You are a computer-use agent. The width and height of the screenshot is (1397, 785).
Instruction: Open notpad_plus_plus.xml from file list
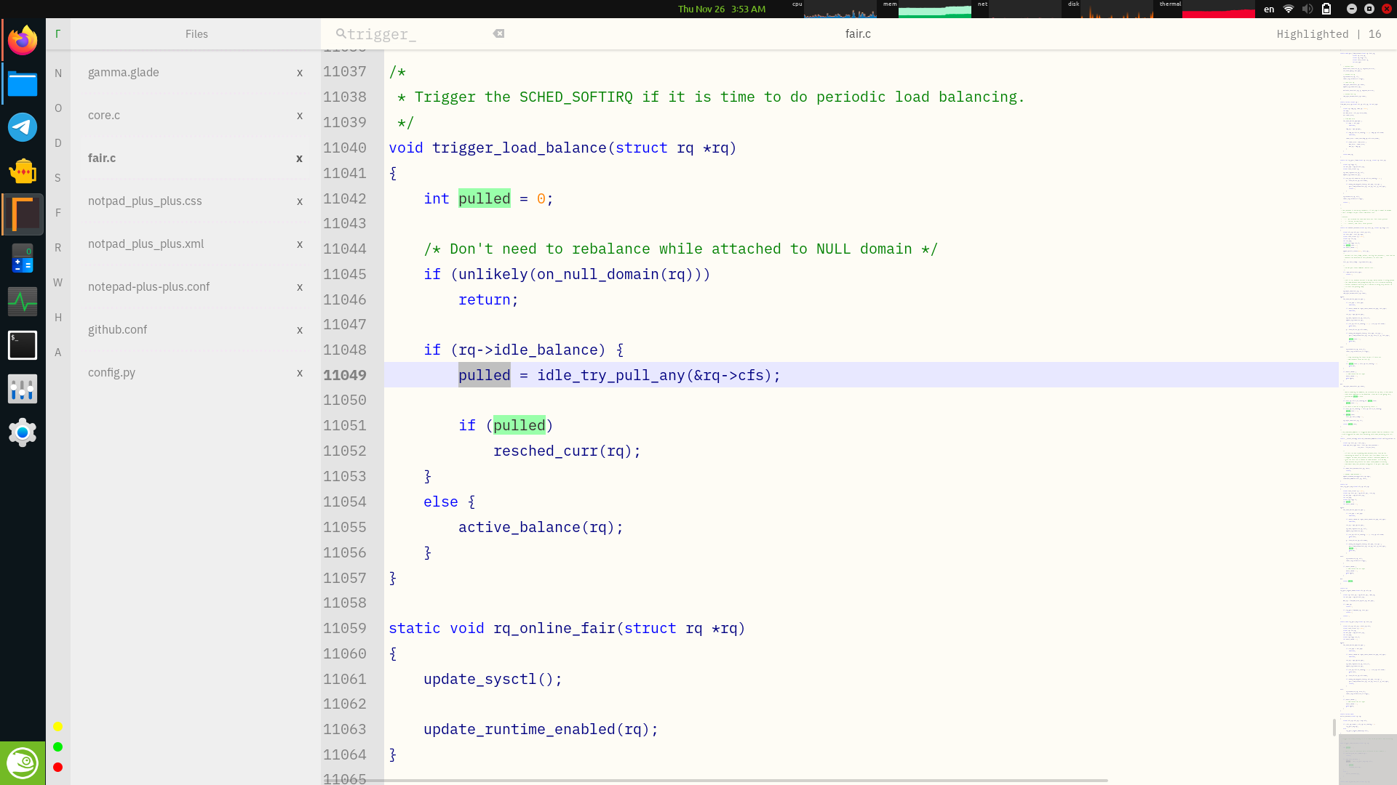tap(146, 243)
